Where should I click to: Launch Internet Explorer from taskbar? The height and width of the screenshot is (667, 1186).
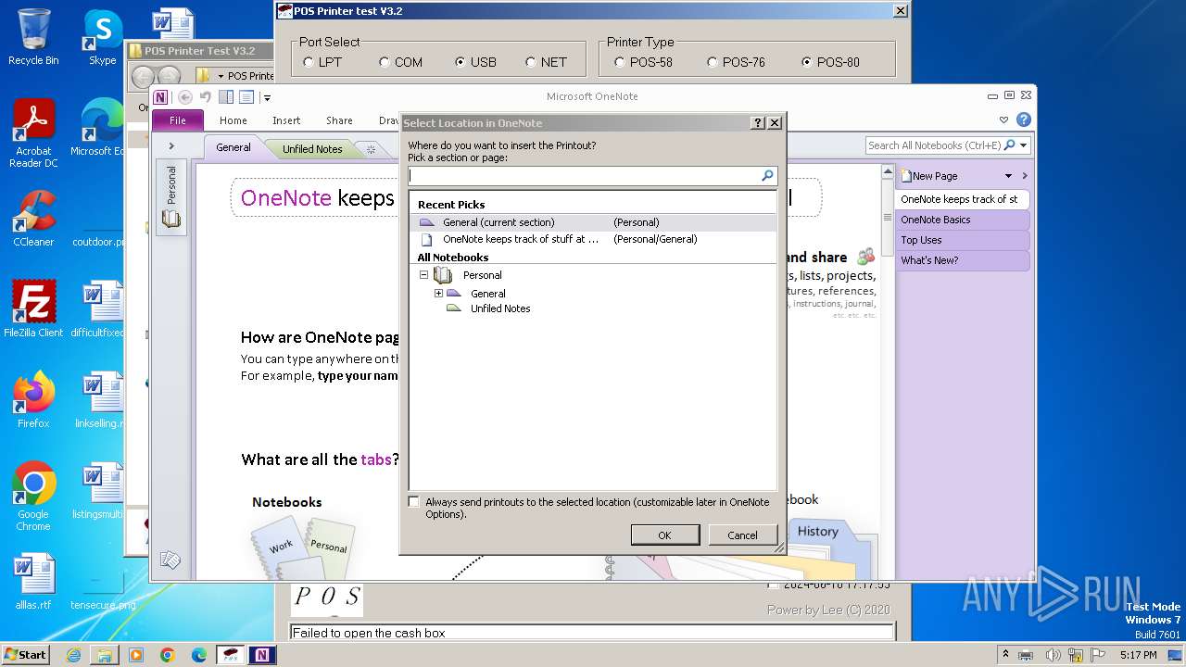click(x=74, y=655)
